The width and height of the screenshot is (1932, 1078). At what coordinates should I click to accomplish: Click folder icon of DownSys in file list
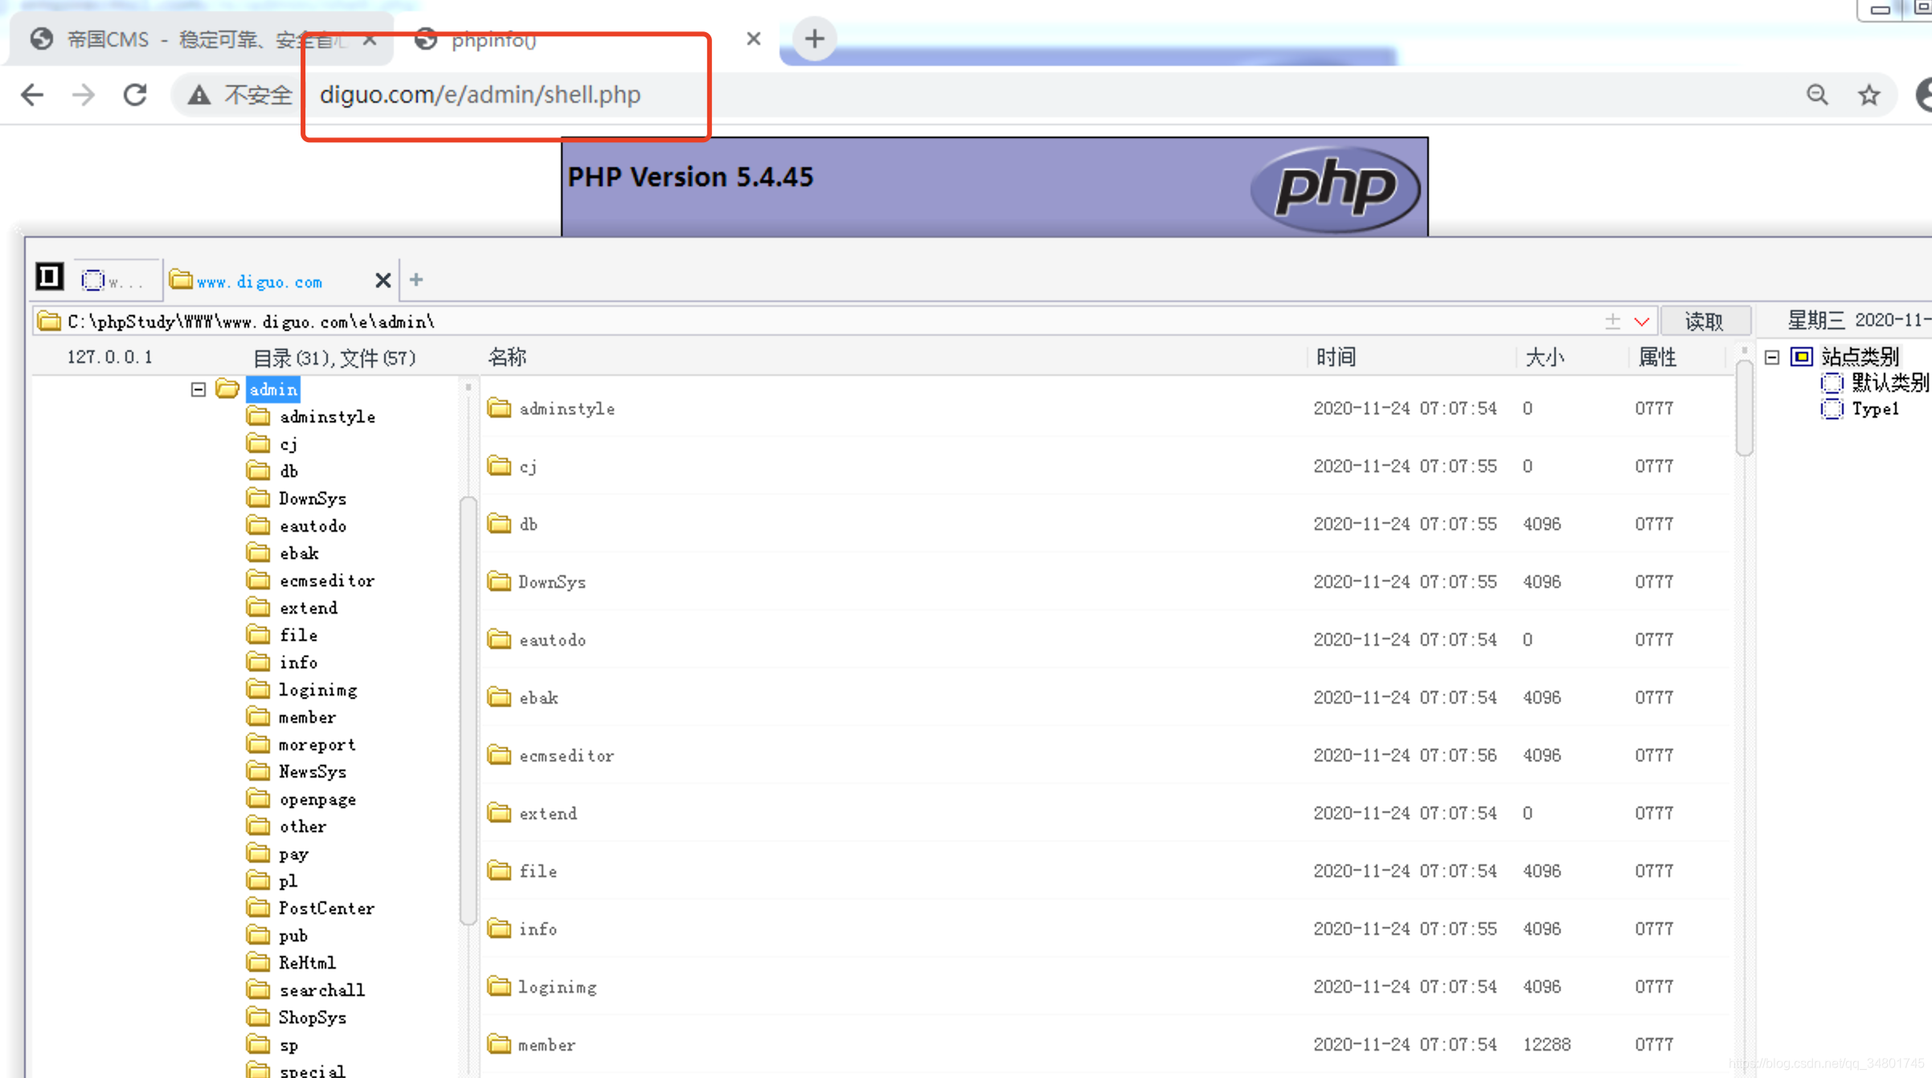click(x=499, y=582)
